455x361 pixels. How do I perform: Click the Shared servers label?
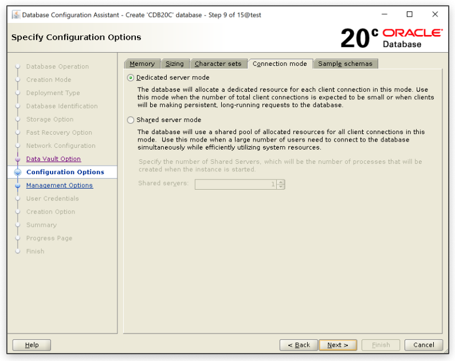(x=163, y=183)
